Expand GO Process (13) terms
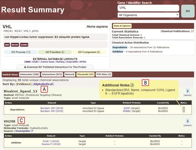This screenshot has width=196, height=150. coord(21,52)
